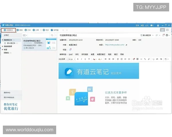The image size is (172, 137).
Task: Open the dropdown arrow beside 分享
Action: (x=41, y=30)
